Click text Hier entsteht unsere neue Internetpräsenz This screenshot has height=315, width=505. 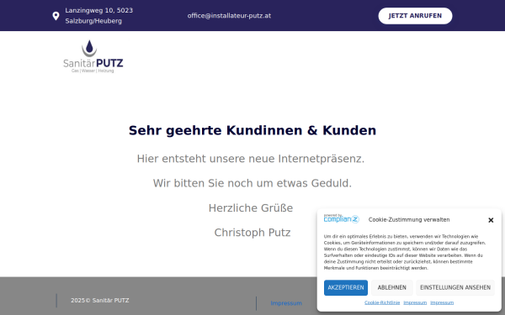coord(251,159)
